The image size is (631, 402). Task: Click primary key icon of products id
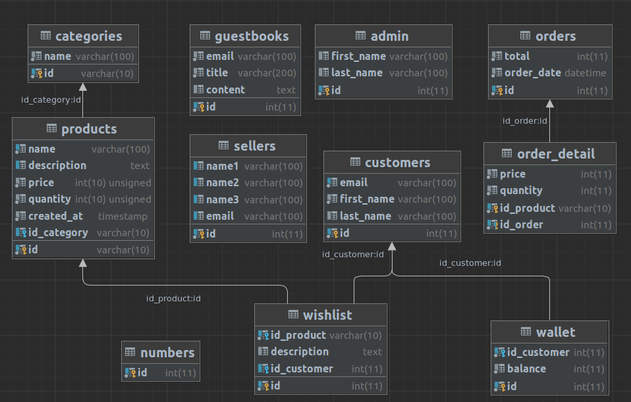tap(21, 249)
